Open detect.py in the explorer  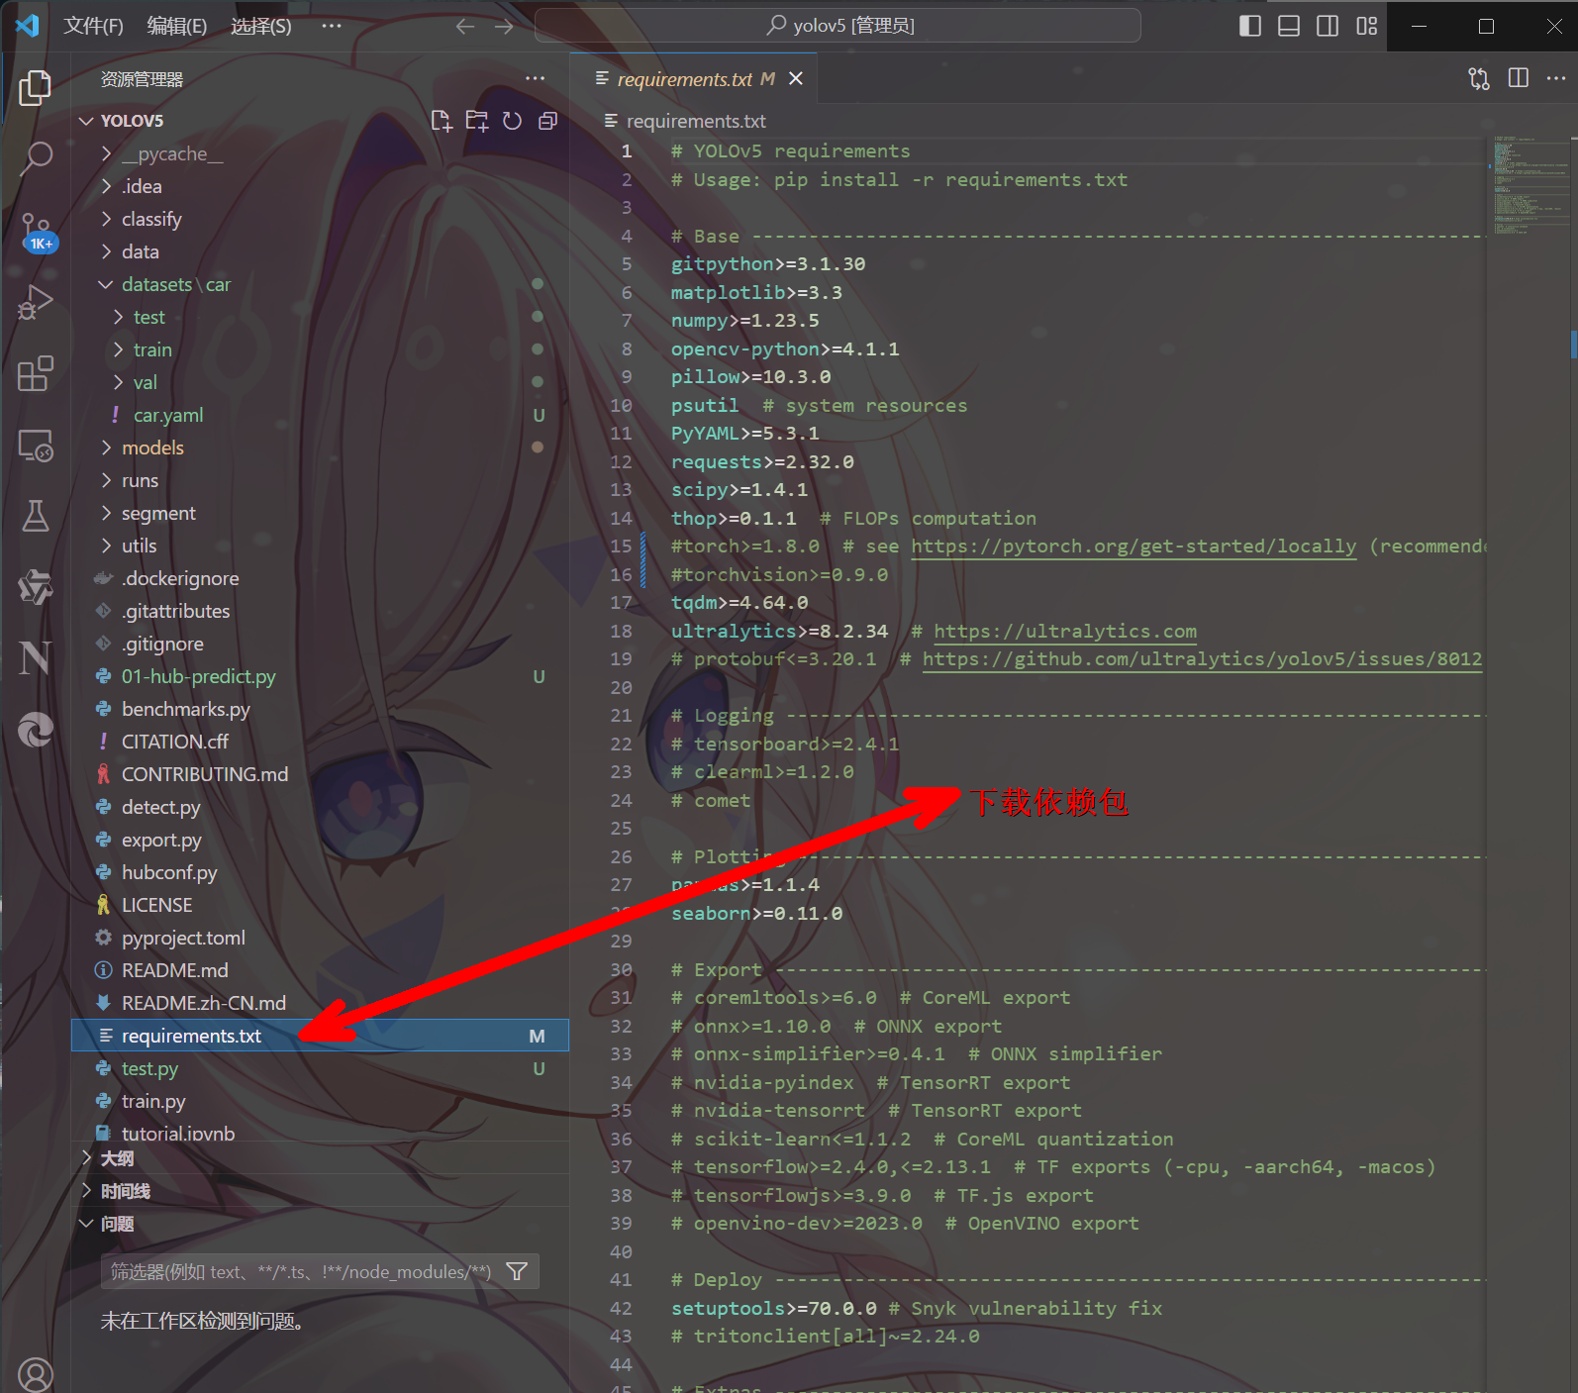coord(160,807)
